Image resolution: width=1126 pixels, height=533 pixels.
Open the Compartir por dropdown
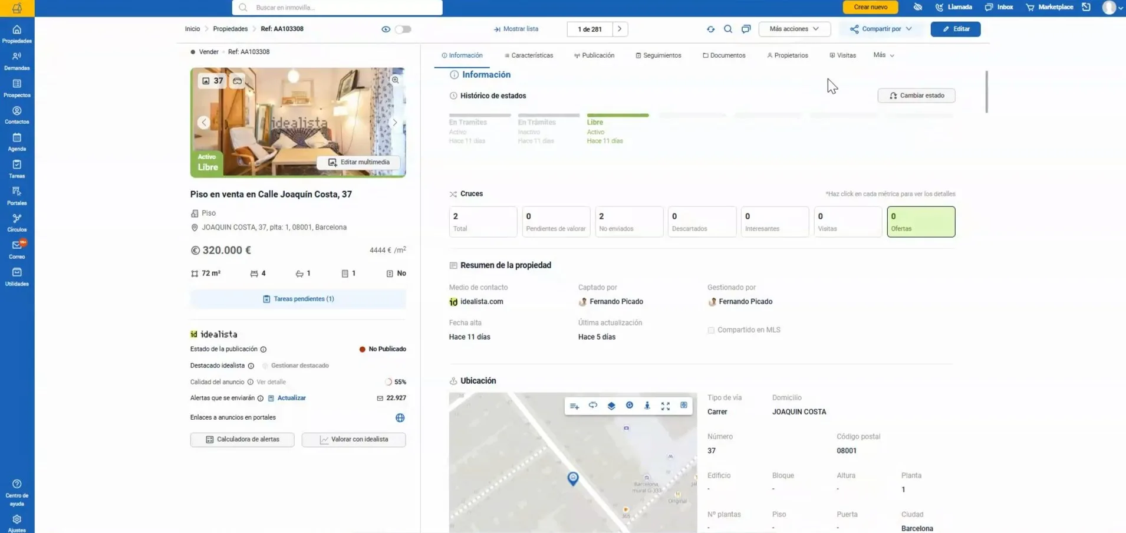click(881, 29)
